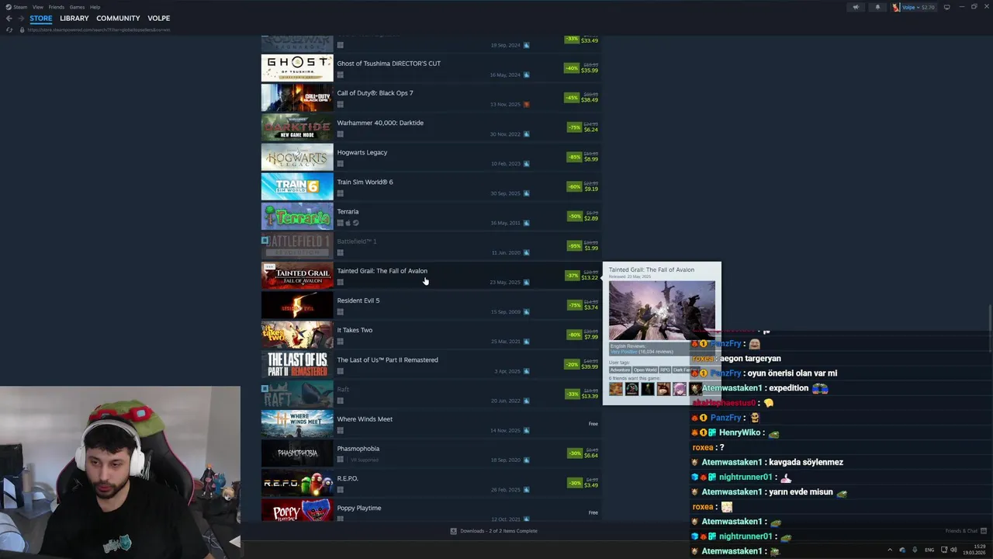Go back with the navigation back arrow

click(9, 18)
